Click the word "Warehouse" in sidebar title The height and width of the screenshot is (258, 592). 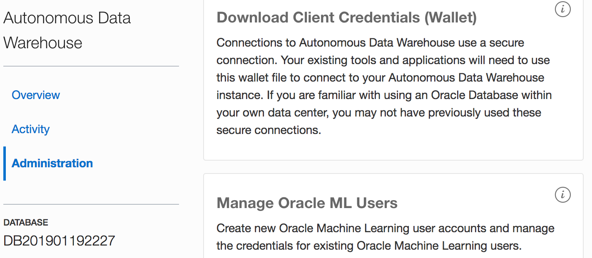coord(43,43)
